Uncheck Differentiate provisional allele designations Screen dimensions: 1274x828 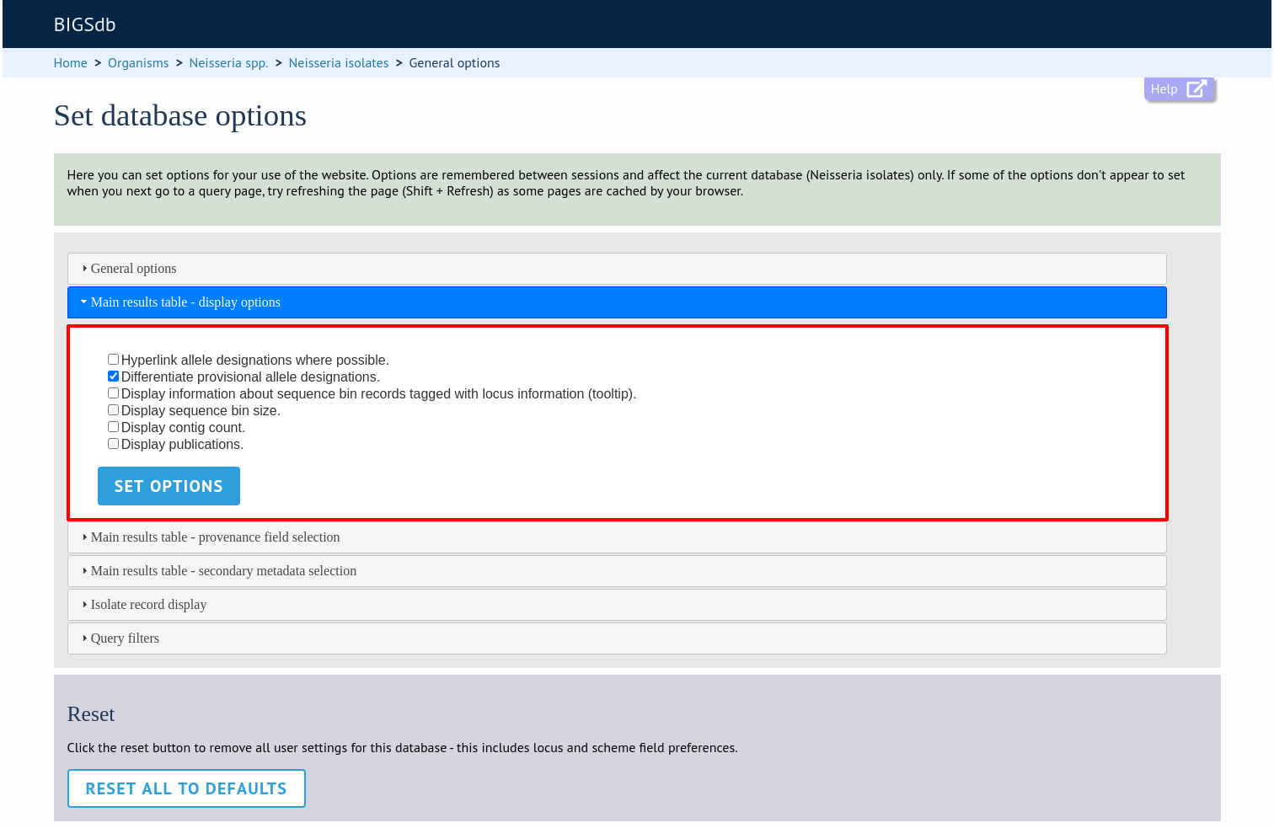coord(113,377)
